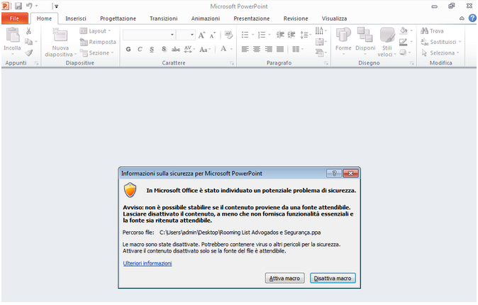This screenshot has height=305, width=478.
Task: Click the Grassetto G icon
Action: 128,49
